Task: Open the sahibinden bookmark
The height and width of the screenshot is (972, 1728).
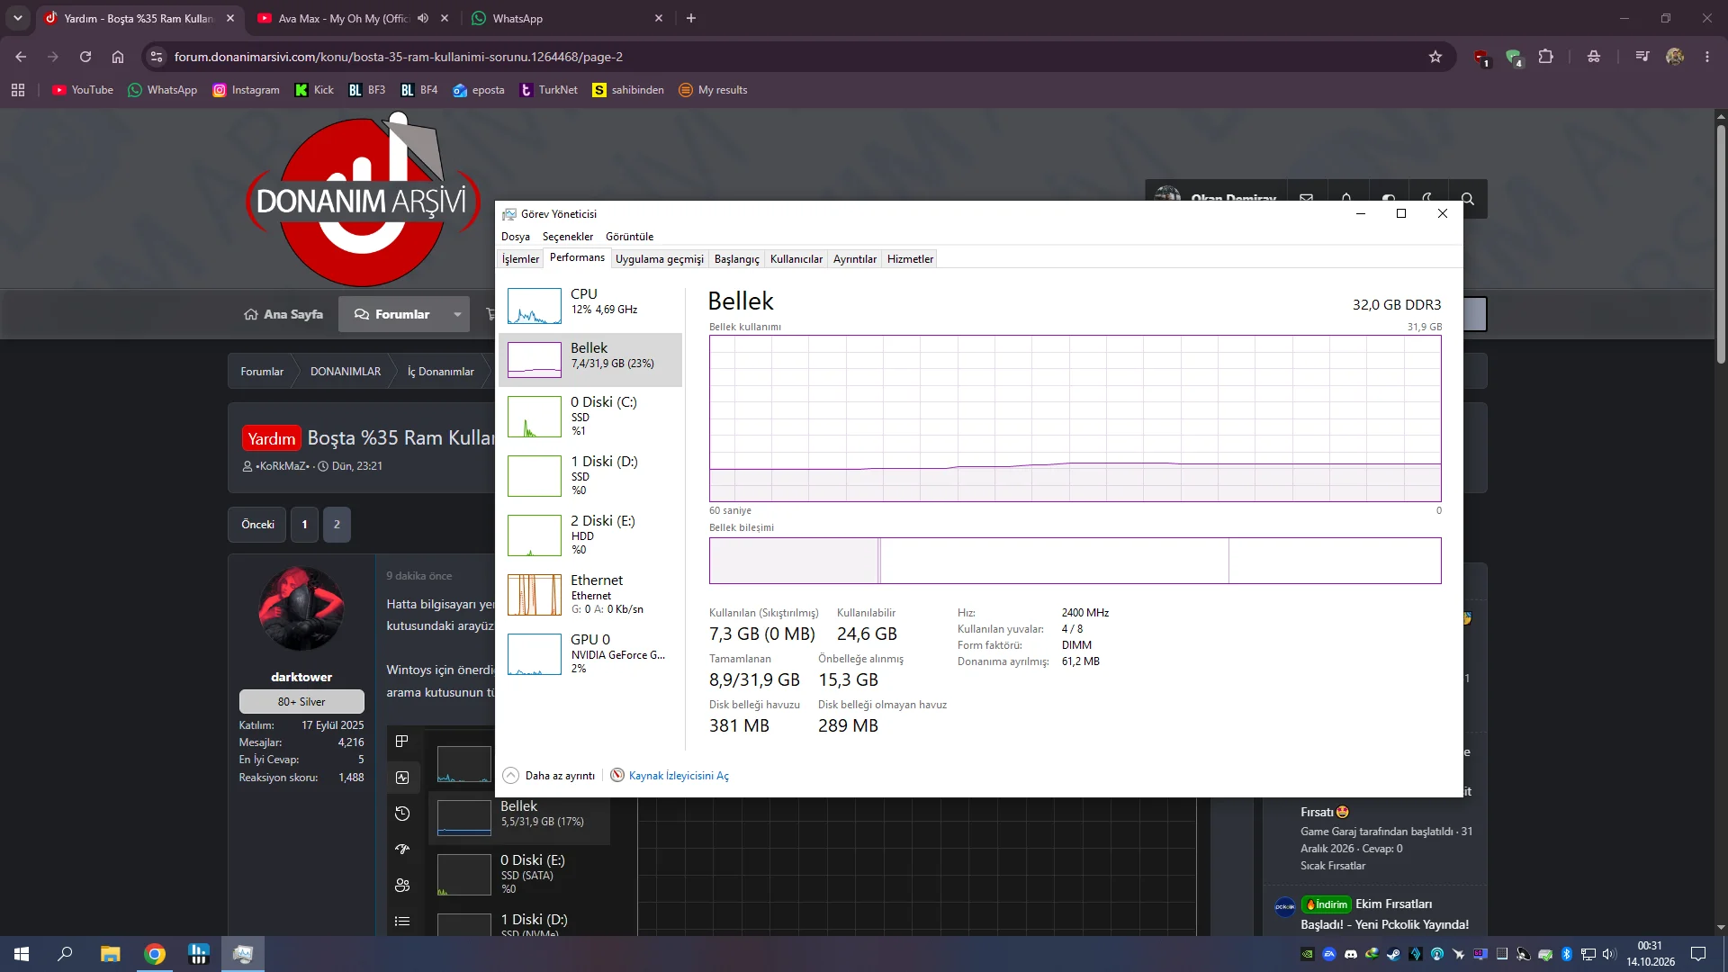Action: pyautogui.click(x=628, y=90)
